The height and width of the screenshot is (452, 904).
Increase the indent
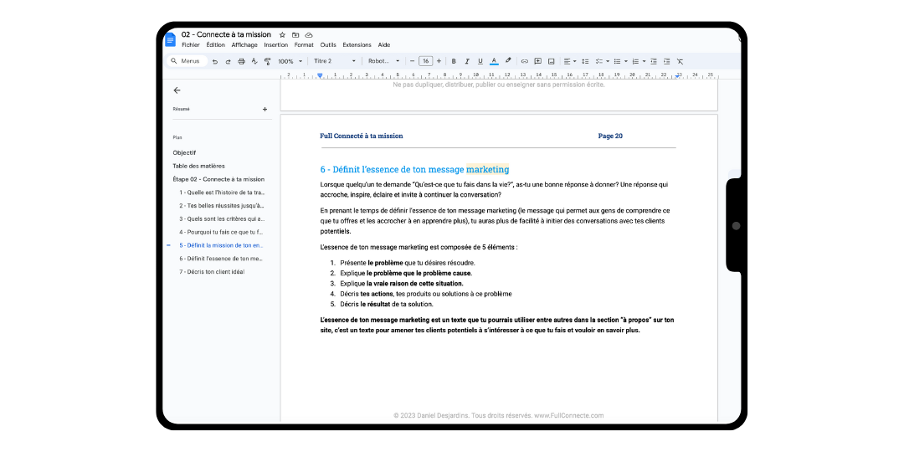point(666,61)
